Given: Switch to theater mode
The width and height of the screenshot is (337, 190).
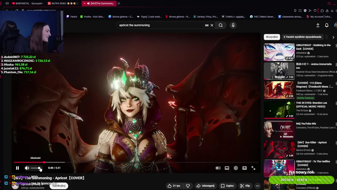Looking at the screenshot, I should [245, 168].
